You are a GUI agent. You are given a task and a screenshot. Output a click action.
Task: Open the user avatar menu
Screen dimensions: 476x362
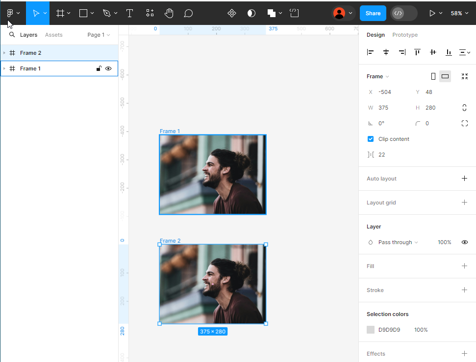343,13
